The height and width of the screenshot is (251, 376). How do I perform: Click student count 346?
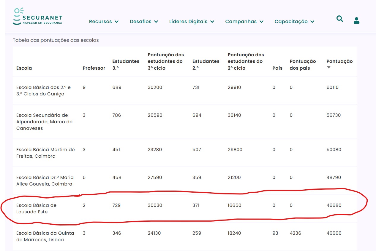[117, 233]
